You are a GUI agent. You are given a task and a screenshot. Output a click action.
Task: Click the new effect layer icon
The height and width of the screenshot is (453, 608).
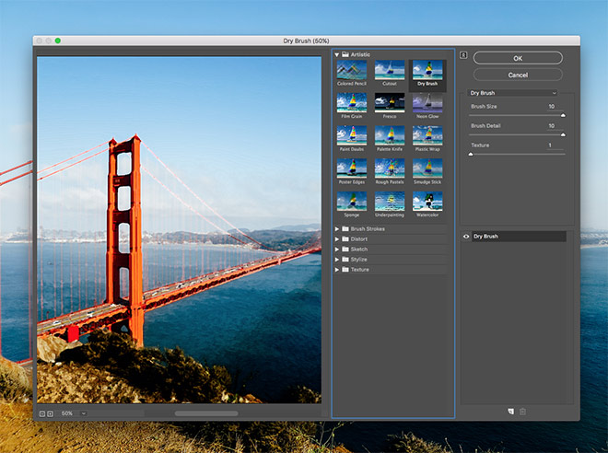(x=509, y=411)
